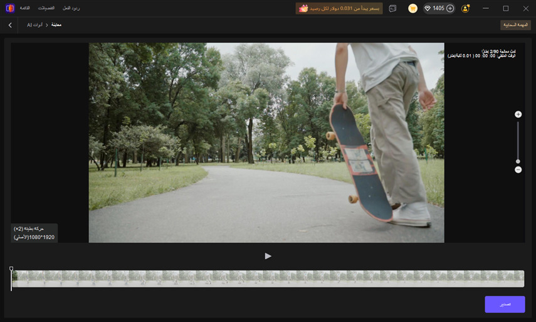
Task: Zoom in with the plus magnifier button
Action: click(518, 114)
